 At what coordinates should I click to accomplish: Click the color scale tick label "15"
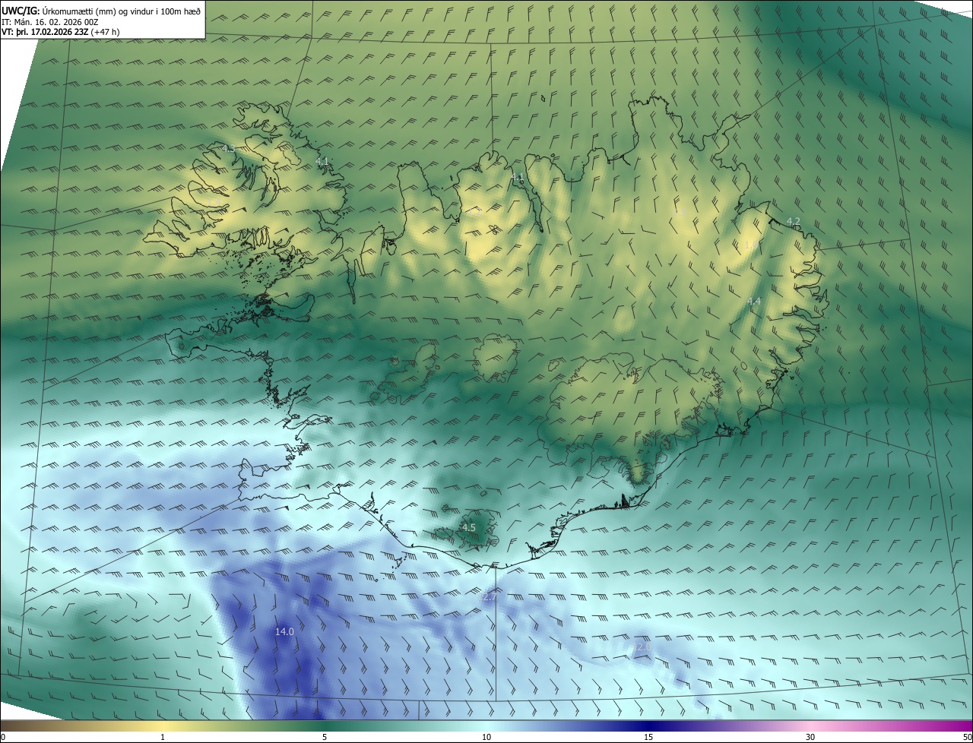[x=648, y=737]
